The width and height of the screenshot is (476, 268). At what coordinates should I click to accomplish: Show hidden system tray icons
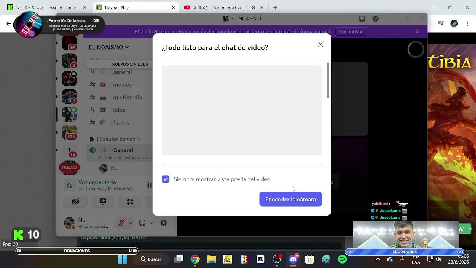[378, 259]
